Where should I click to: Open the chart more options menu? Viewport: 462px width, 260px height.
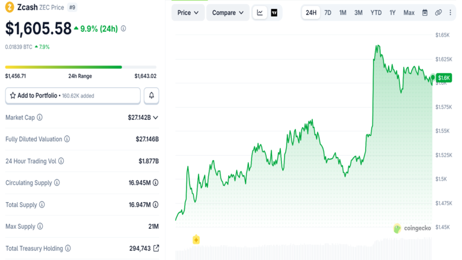[450, 13]
